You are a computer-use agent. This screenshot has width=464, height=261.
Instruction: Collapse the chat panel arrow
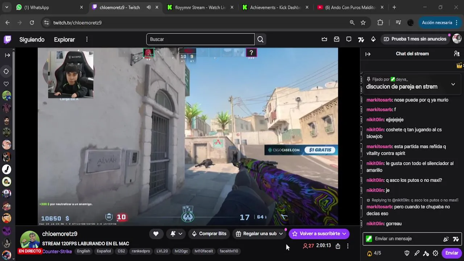368,54
